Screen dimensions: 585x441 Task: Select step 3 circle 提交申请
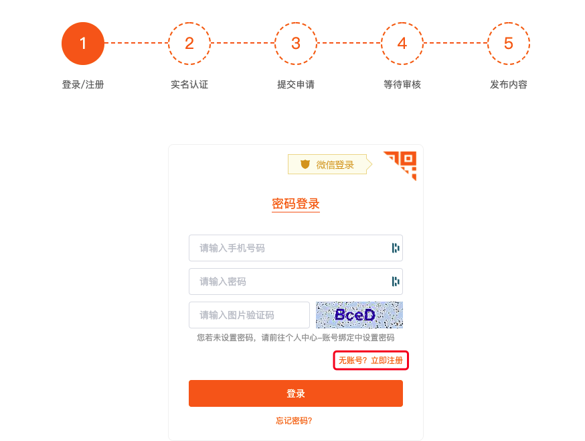[296, 44]
